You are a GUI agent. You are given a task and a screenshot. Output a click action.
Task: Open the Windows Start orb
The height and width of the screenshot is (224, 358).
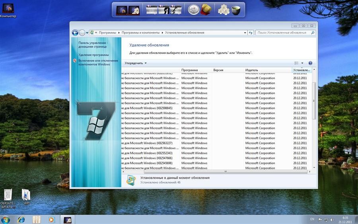pyautogui.click(x=5, y=220)
